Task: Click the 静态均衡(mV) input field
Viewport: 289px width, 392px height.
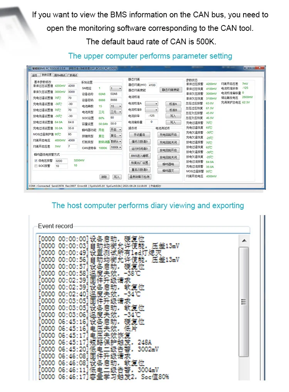Action: (x=152, y=85)
